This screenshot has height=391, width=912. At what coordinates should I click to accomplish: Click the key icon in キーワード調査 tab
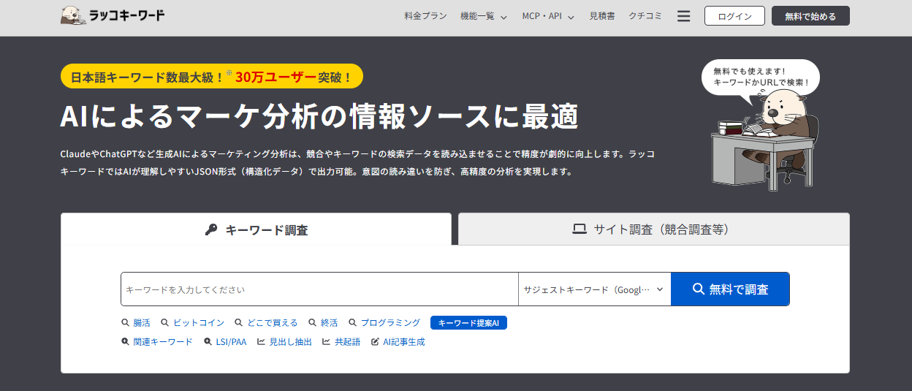(x=211, y=229)
